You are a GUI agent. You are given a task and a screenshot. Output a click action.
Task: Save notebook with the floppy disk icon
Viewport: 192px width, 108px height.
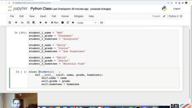pyautogui.click(x=10, y=22)
